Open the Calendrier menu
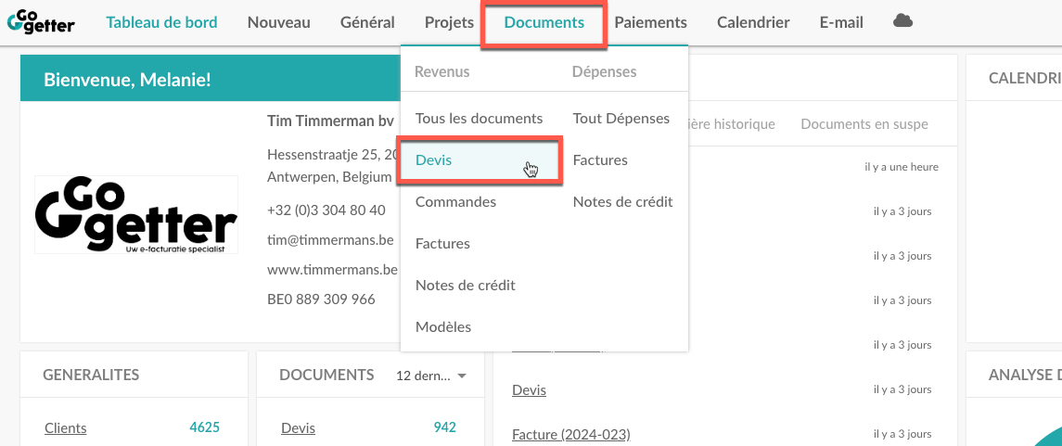The image size is (1062, 446). [x=753, y=22]
